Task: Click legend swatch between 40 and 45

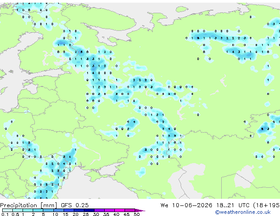Action: 120,210
